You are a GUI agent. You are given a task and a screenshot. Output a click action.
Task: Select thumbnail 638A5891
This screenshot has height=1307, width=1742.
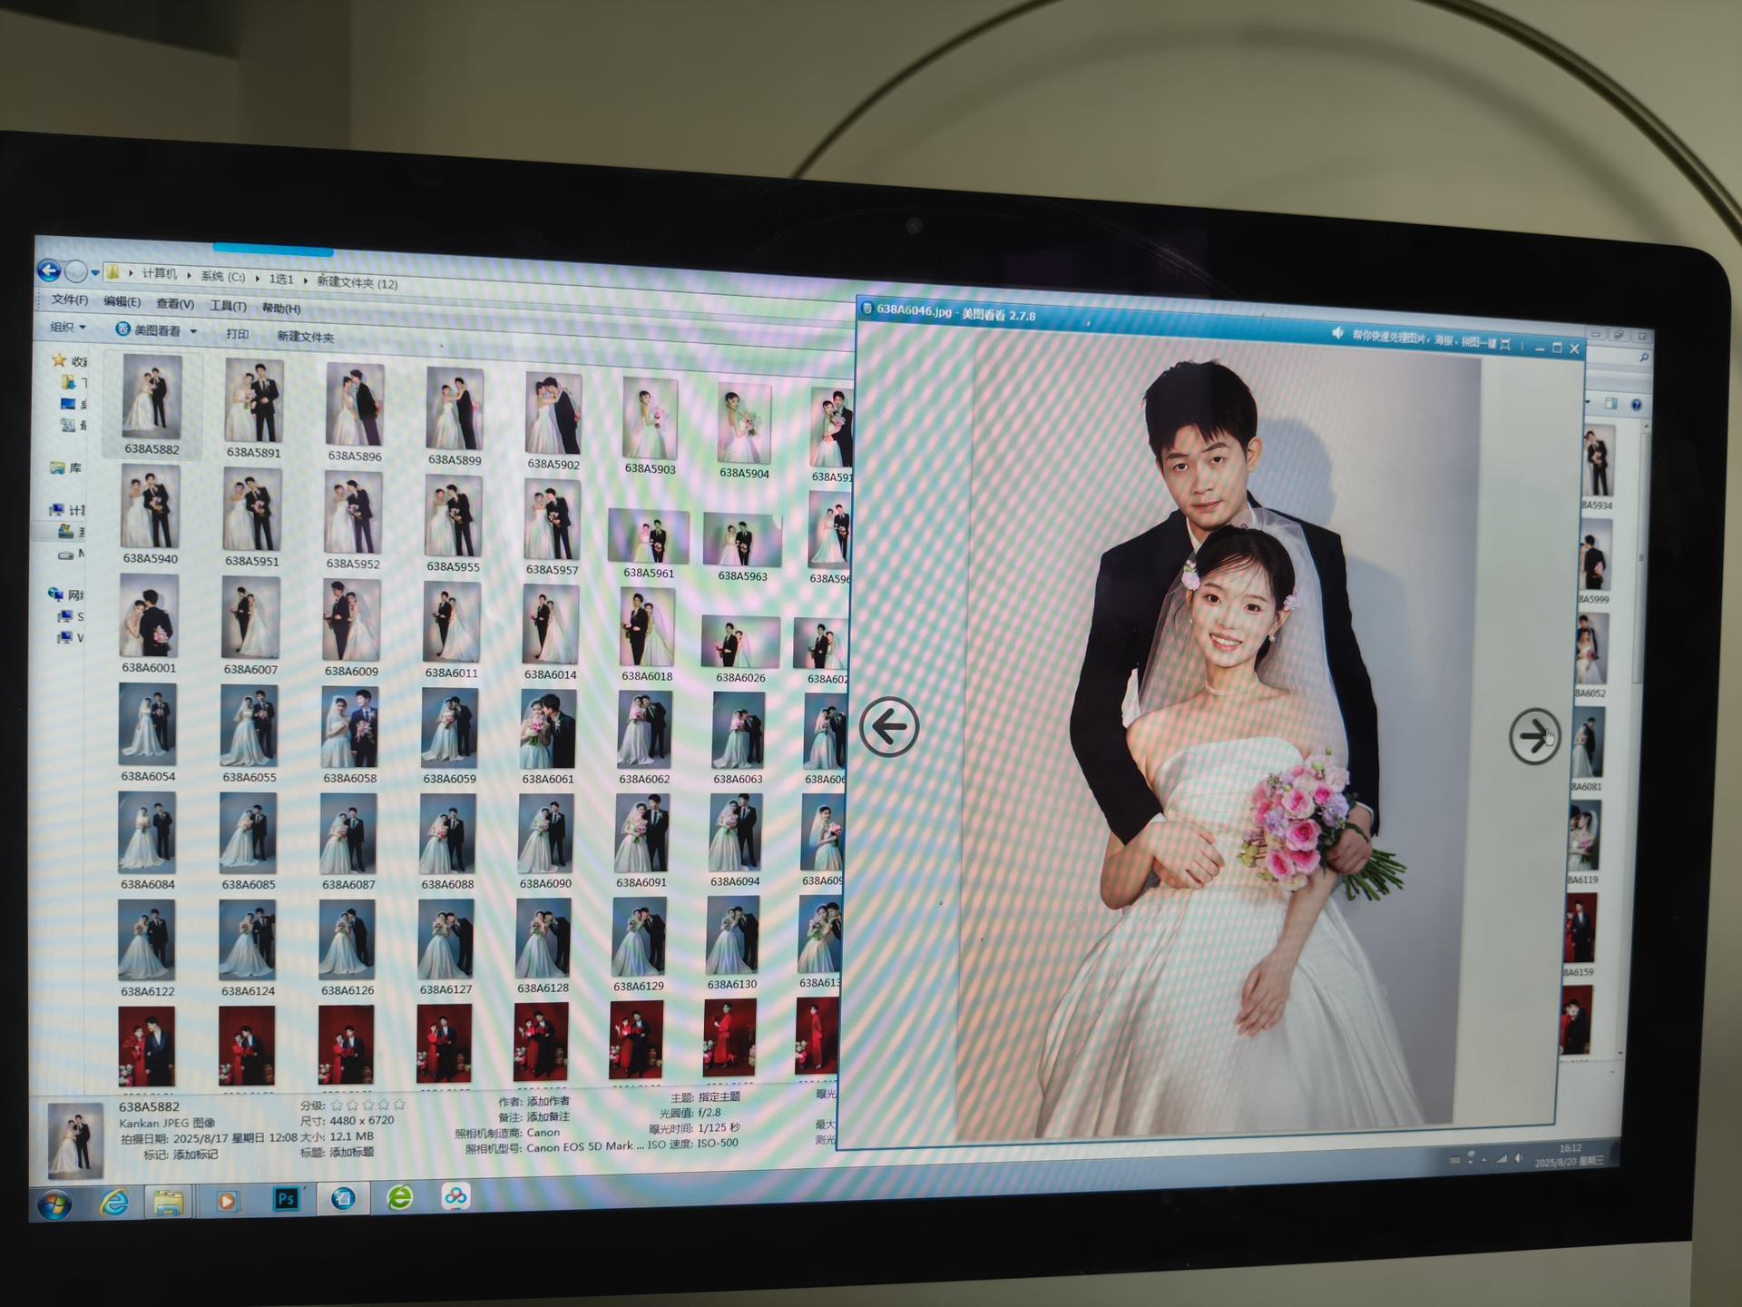coord(254,408)
